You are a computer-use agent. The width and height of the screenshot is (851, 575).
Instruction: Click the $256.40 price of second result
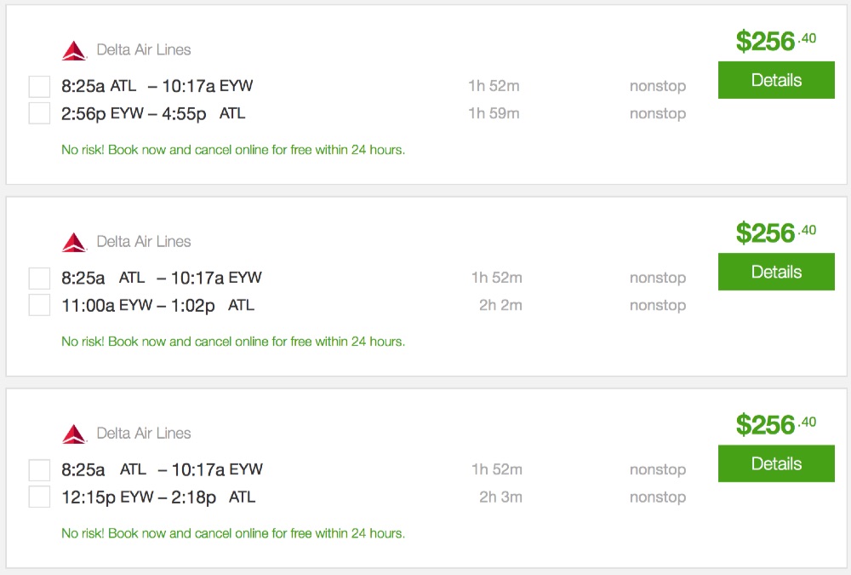[x=775, y=233]
